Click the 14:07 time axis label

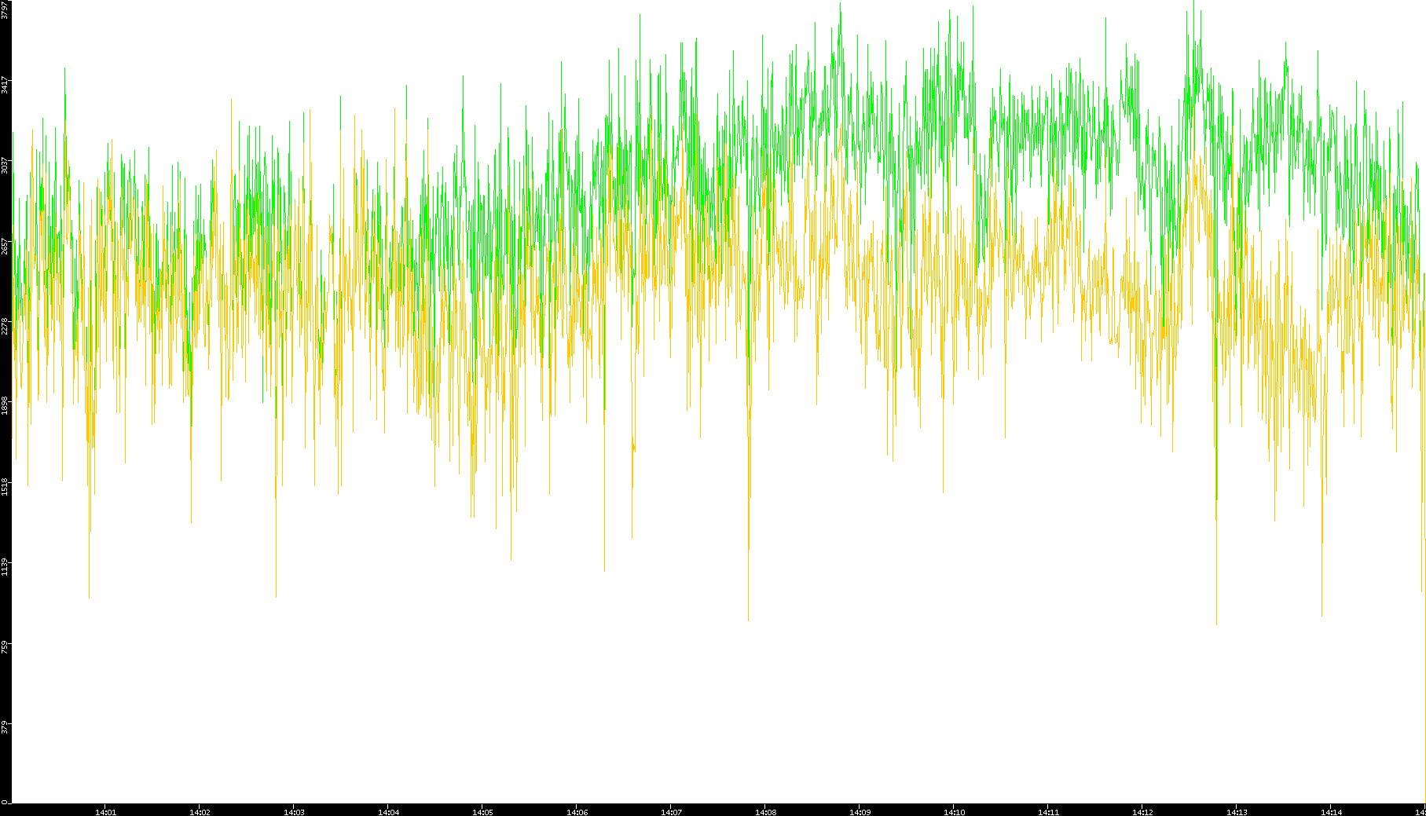(x=671, y=812)
